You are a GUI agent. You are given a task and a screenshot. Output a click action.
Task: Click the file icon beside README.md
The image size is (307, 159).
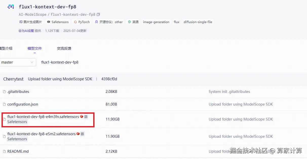[4, 151]
